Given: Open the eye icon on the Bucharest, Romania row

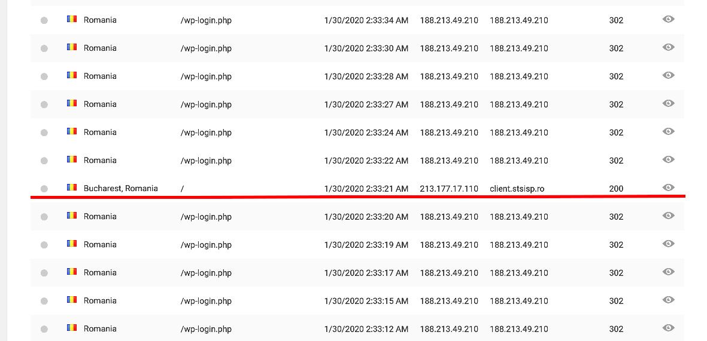Looking at the screenshot, I should click(x=668, y=188).
